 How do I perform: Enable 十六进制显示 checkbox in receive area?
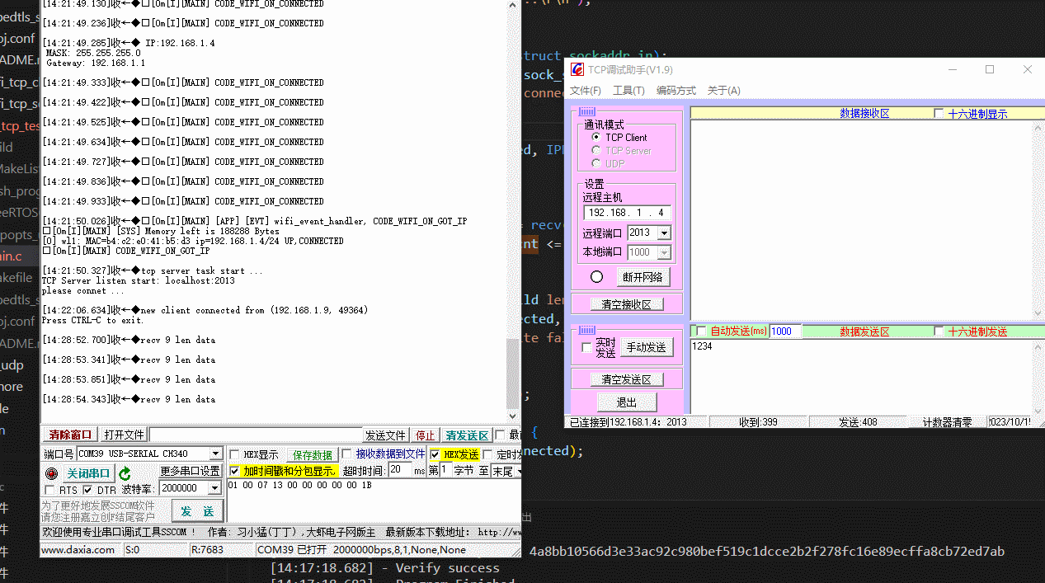click(x=939, y=114)
